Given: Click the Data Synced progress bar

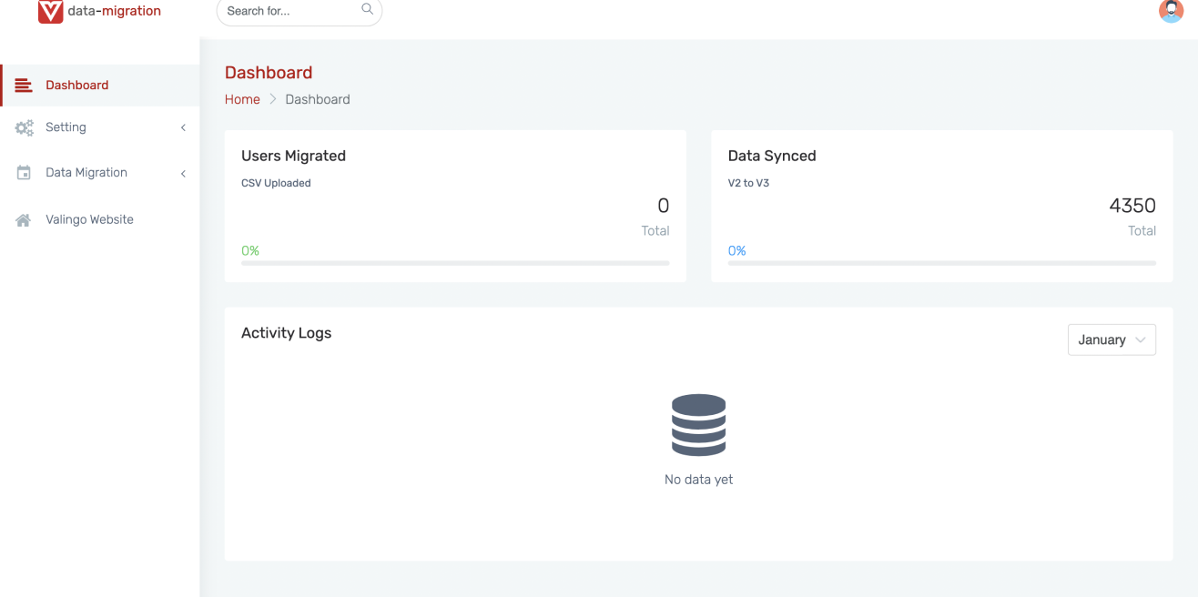Looking at the screenshot, I should pos(941,263).
